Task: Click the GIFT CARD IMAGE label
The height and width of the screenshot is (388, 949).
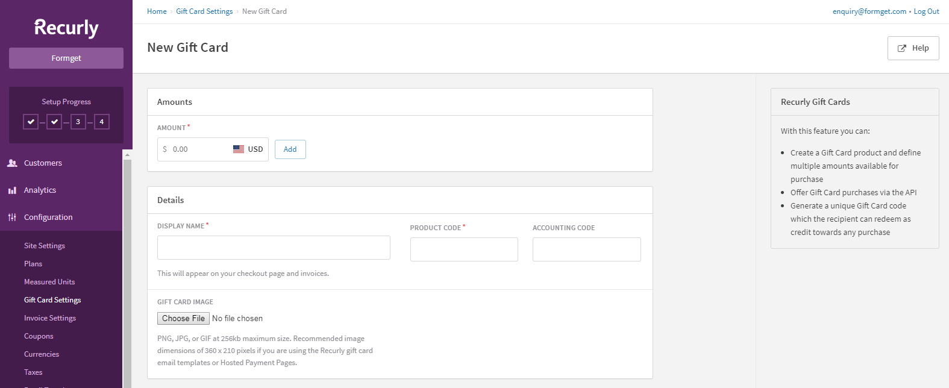Action: click(x=186, y=302)
